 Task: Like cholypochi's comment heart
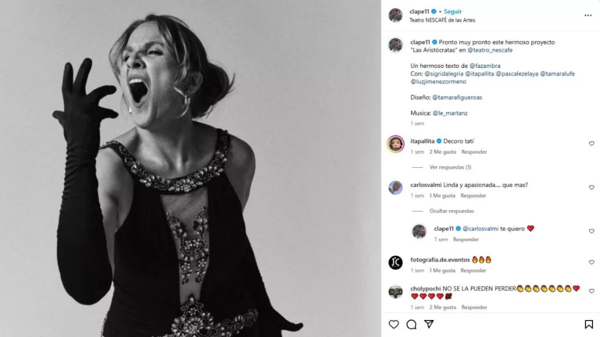pyautogui.click(x=591, y=291)
